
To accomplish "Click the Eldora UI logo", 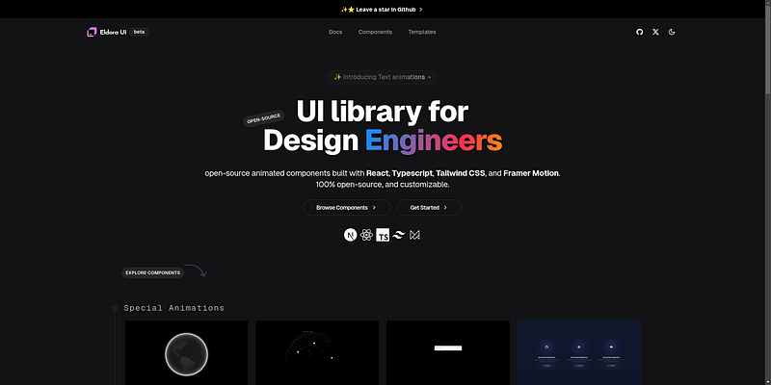I will [105, 32].
